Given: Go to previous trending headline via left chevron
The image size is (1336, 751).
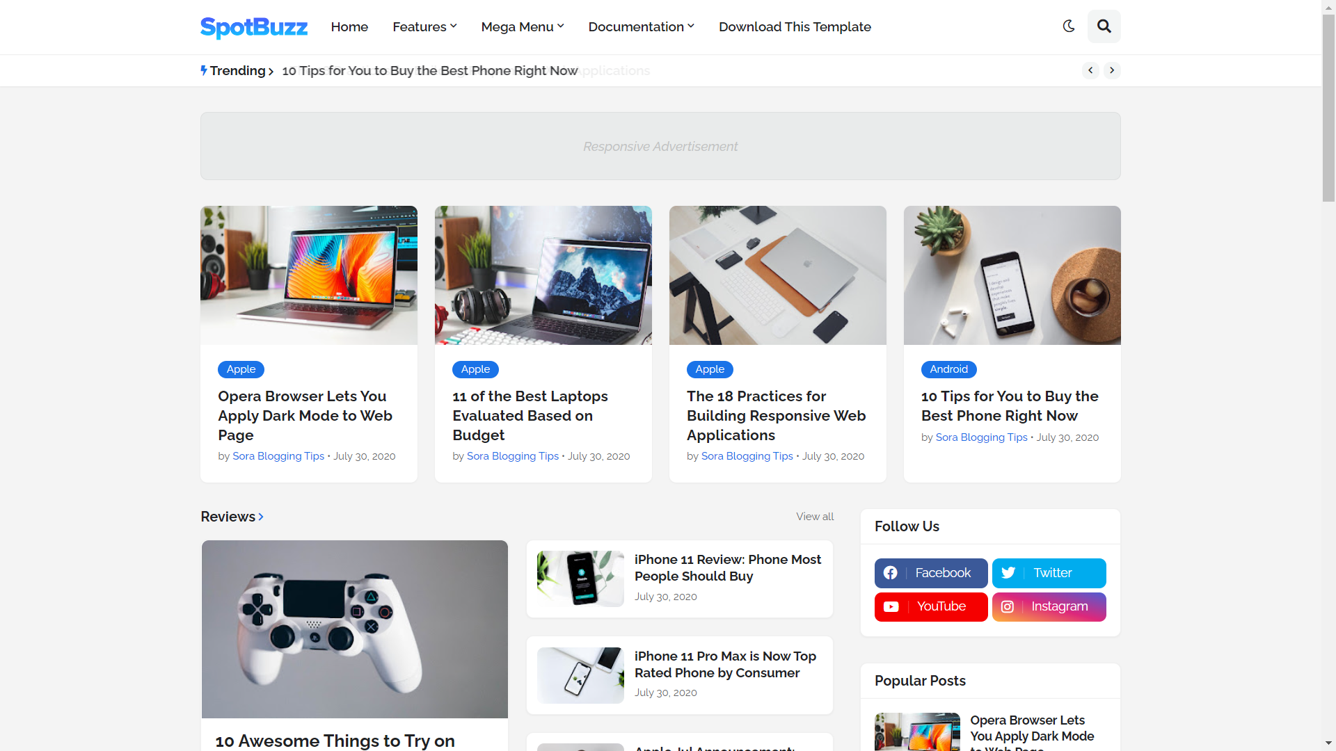Looking at the screenshot, I should tap(1090, 70).
